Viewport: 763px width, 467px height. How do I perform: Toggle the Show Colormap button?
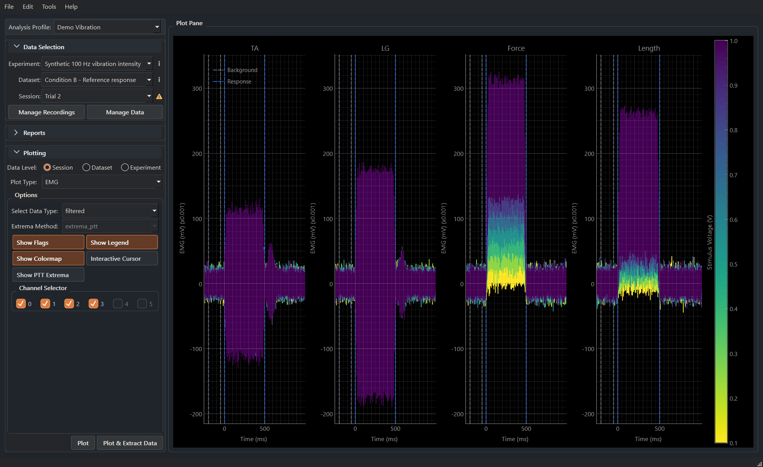coord(48,258)
